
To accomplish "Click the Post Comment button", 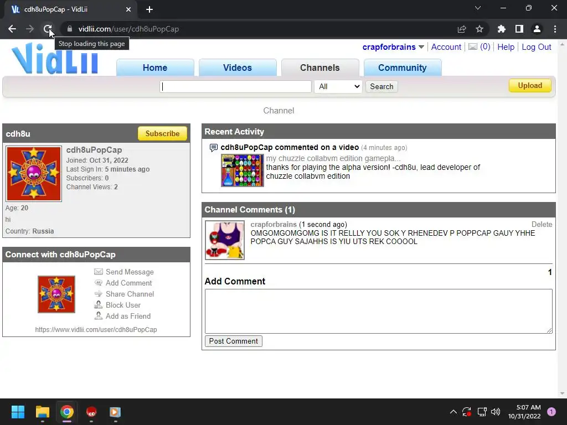I will tap(233, 341).
